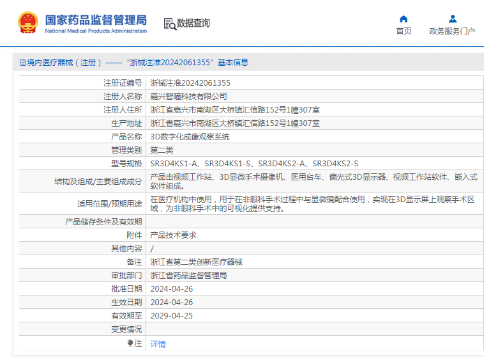Click the 批准日期 label

coord(126,289)
